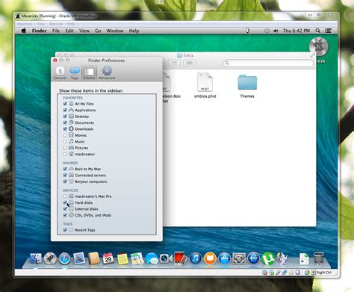
Task: Open Apple menu logo
Action: (x=24, y=31)
